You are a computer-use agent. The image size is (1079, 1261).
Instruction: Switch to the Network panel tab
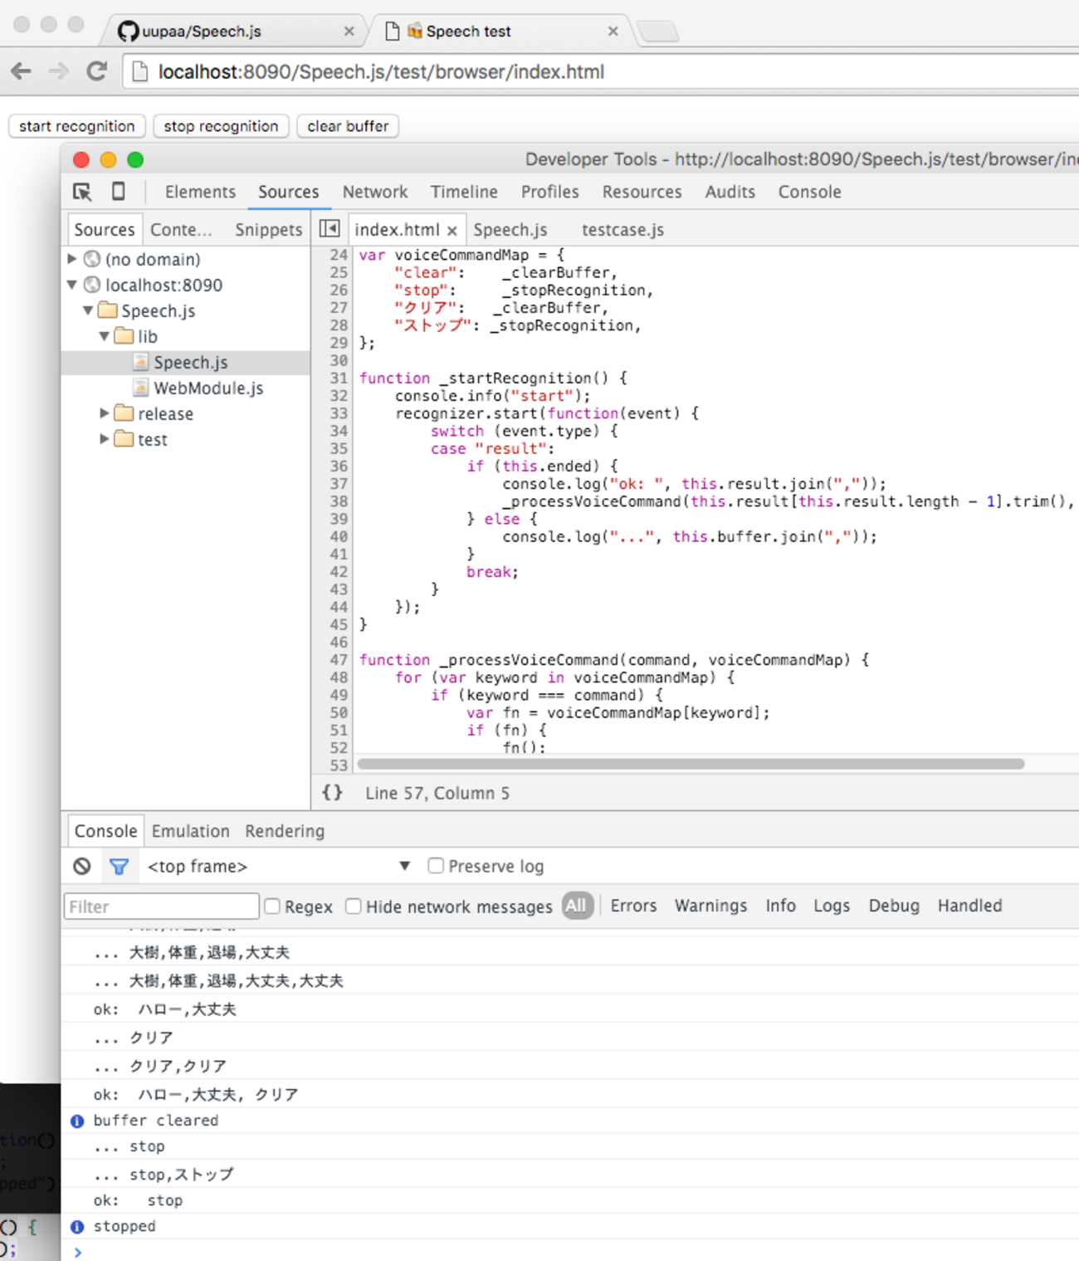click(374, 192)
